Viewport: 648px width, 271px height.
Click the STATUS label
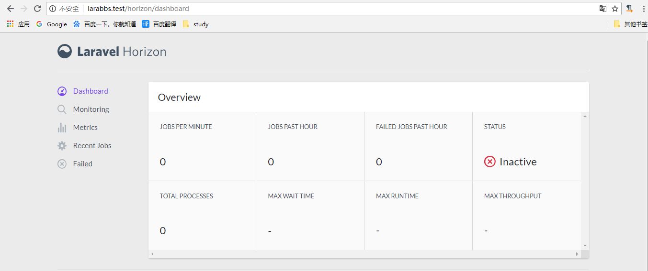coord(495,127)
